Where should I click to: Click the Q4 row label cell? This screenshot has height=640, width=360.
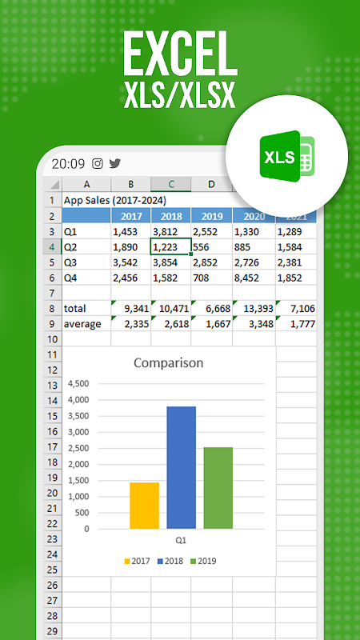pyautogui.click(x=86, y=278)
